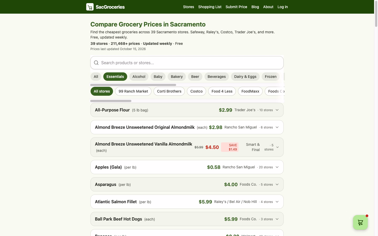
Task: Filter by Beverages category
Action: tap(217, 77)
